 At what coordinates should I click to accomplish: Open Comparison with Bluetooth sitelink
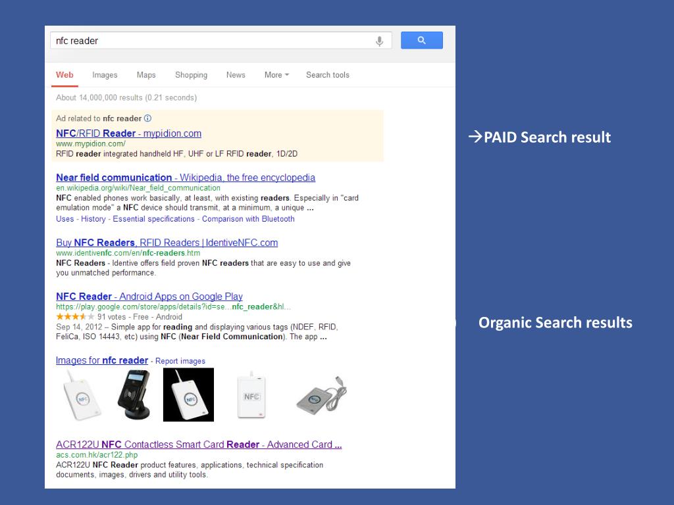point(248,218)
